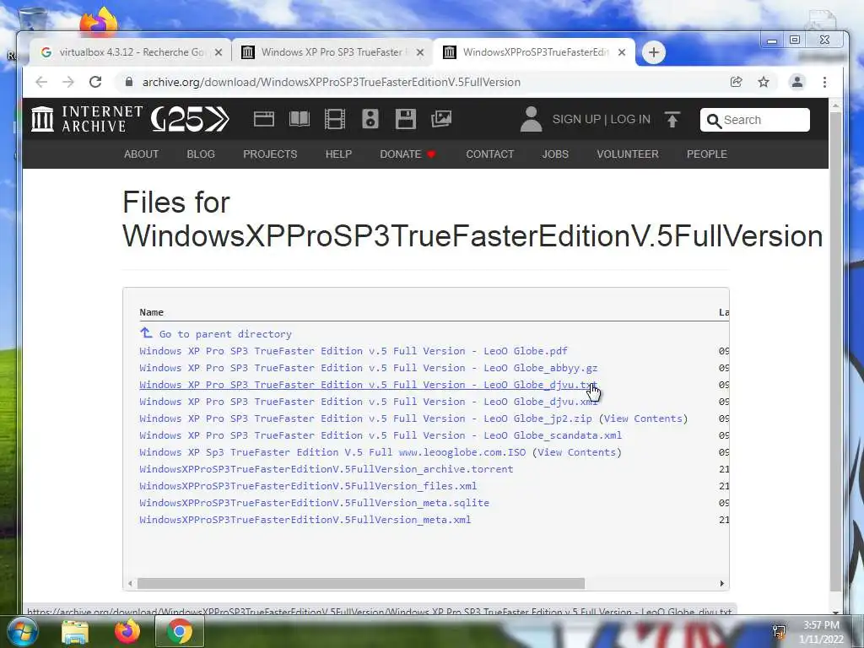Open the LeoO Globe_abbyy.gz file link
Screen dimensions: 864x648
coord(368,368)
